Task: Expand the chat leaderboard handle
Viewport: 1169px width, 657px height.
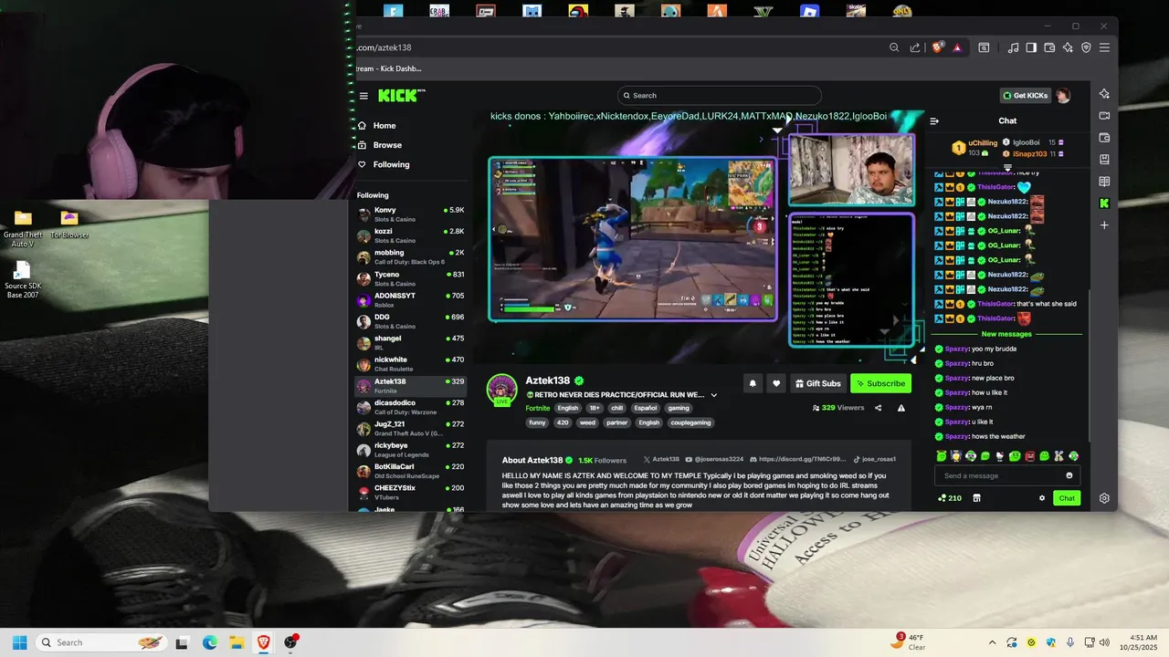Action: pos(1007,168)
